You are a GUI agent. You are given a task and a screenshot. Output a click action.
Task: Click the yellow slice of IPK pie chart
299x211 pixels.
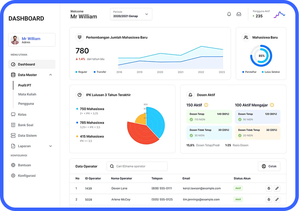click(x=141, y=120)
